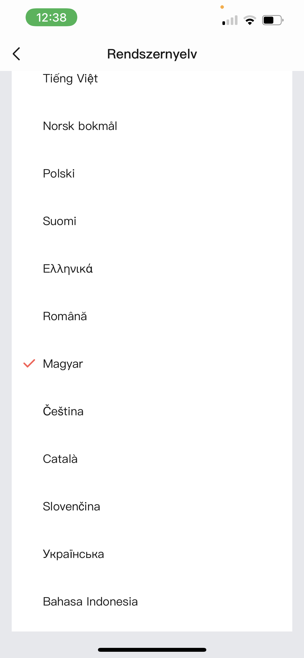Pick Suomi as the language
Viewport: 304px width, 658px height.
pyautogui.click(x=60, y=221)
